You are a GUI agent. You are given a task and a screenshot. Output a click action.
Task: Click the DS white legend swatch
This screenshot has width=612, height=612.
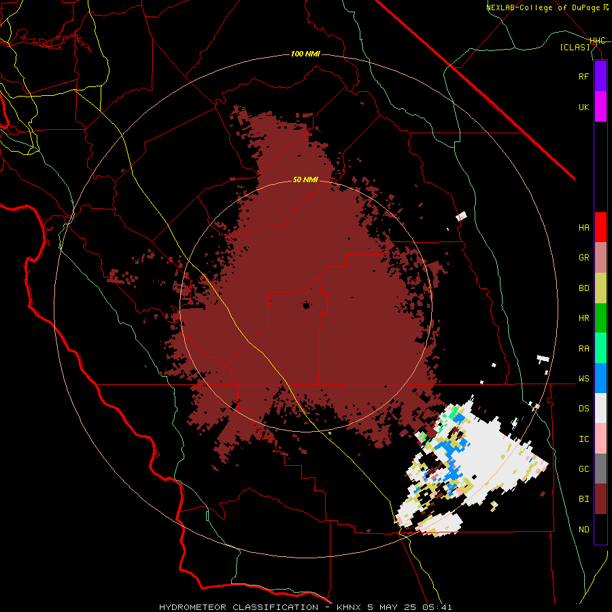click(x=600, y=408)
